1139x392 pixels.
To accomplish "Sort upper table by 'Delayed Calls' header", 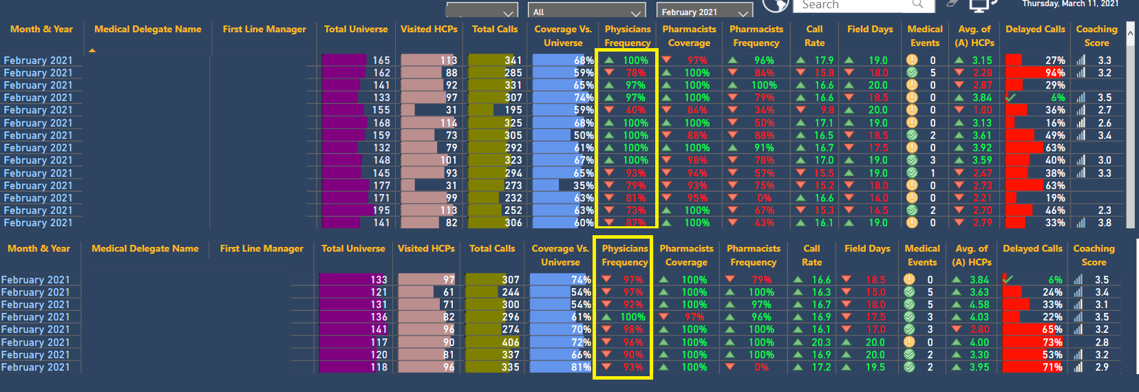I will point(1035,30).
